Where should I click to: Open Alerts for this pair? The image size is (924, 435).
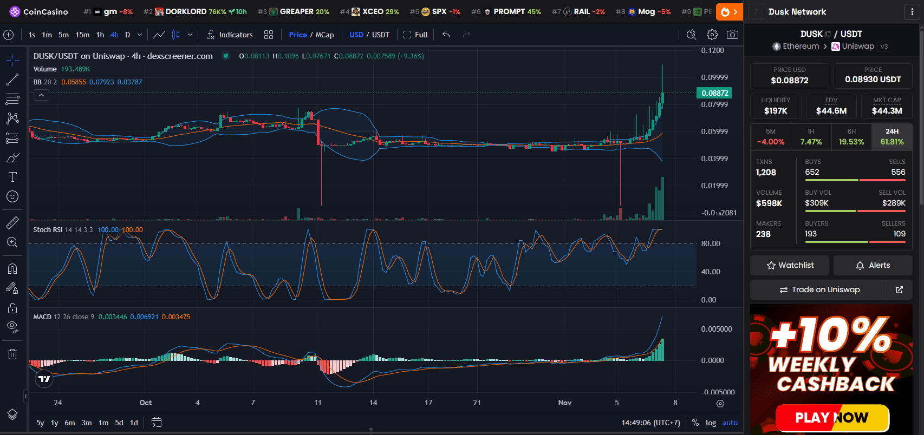pyautogui.click(x=873, y=265)
